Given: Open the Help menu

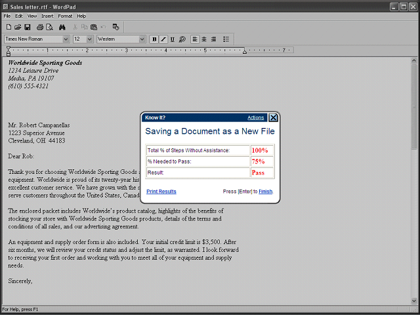Looking at the screenshot, I should coord(81,16).
